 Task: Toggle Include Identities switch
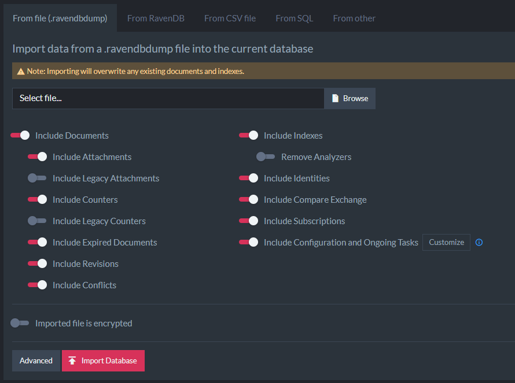coord(249,178)
